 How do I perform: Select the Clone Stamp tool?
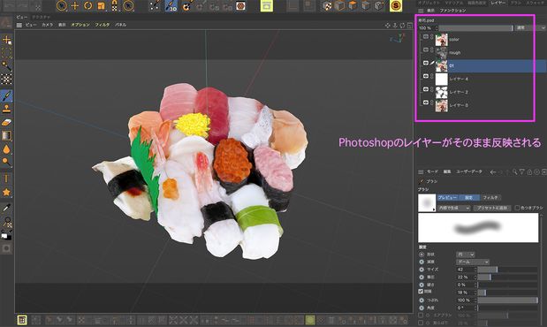pyautogui.click(x=7, y=109)
